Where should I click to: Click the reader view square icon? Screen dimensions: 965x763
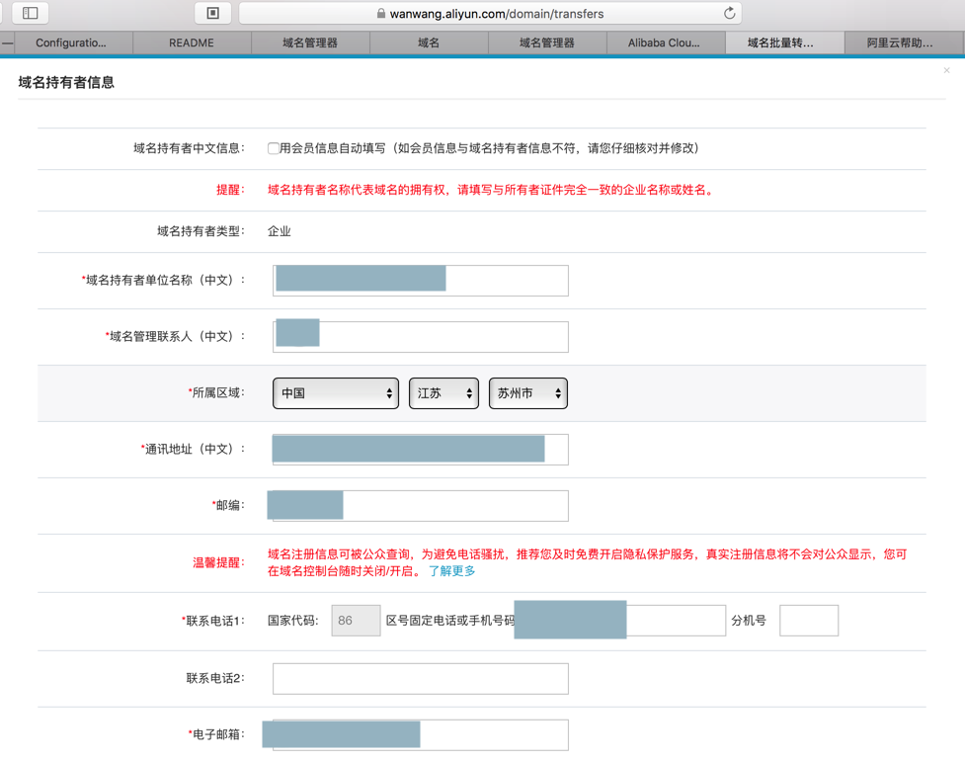(213, 13)
